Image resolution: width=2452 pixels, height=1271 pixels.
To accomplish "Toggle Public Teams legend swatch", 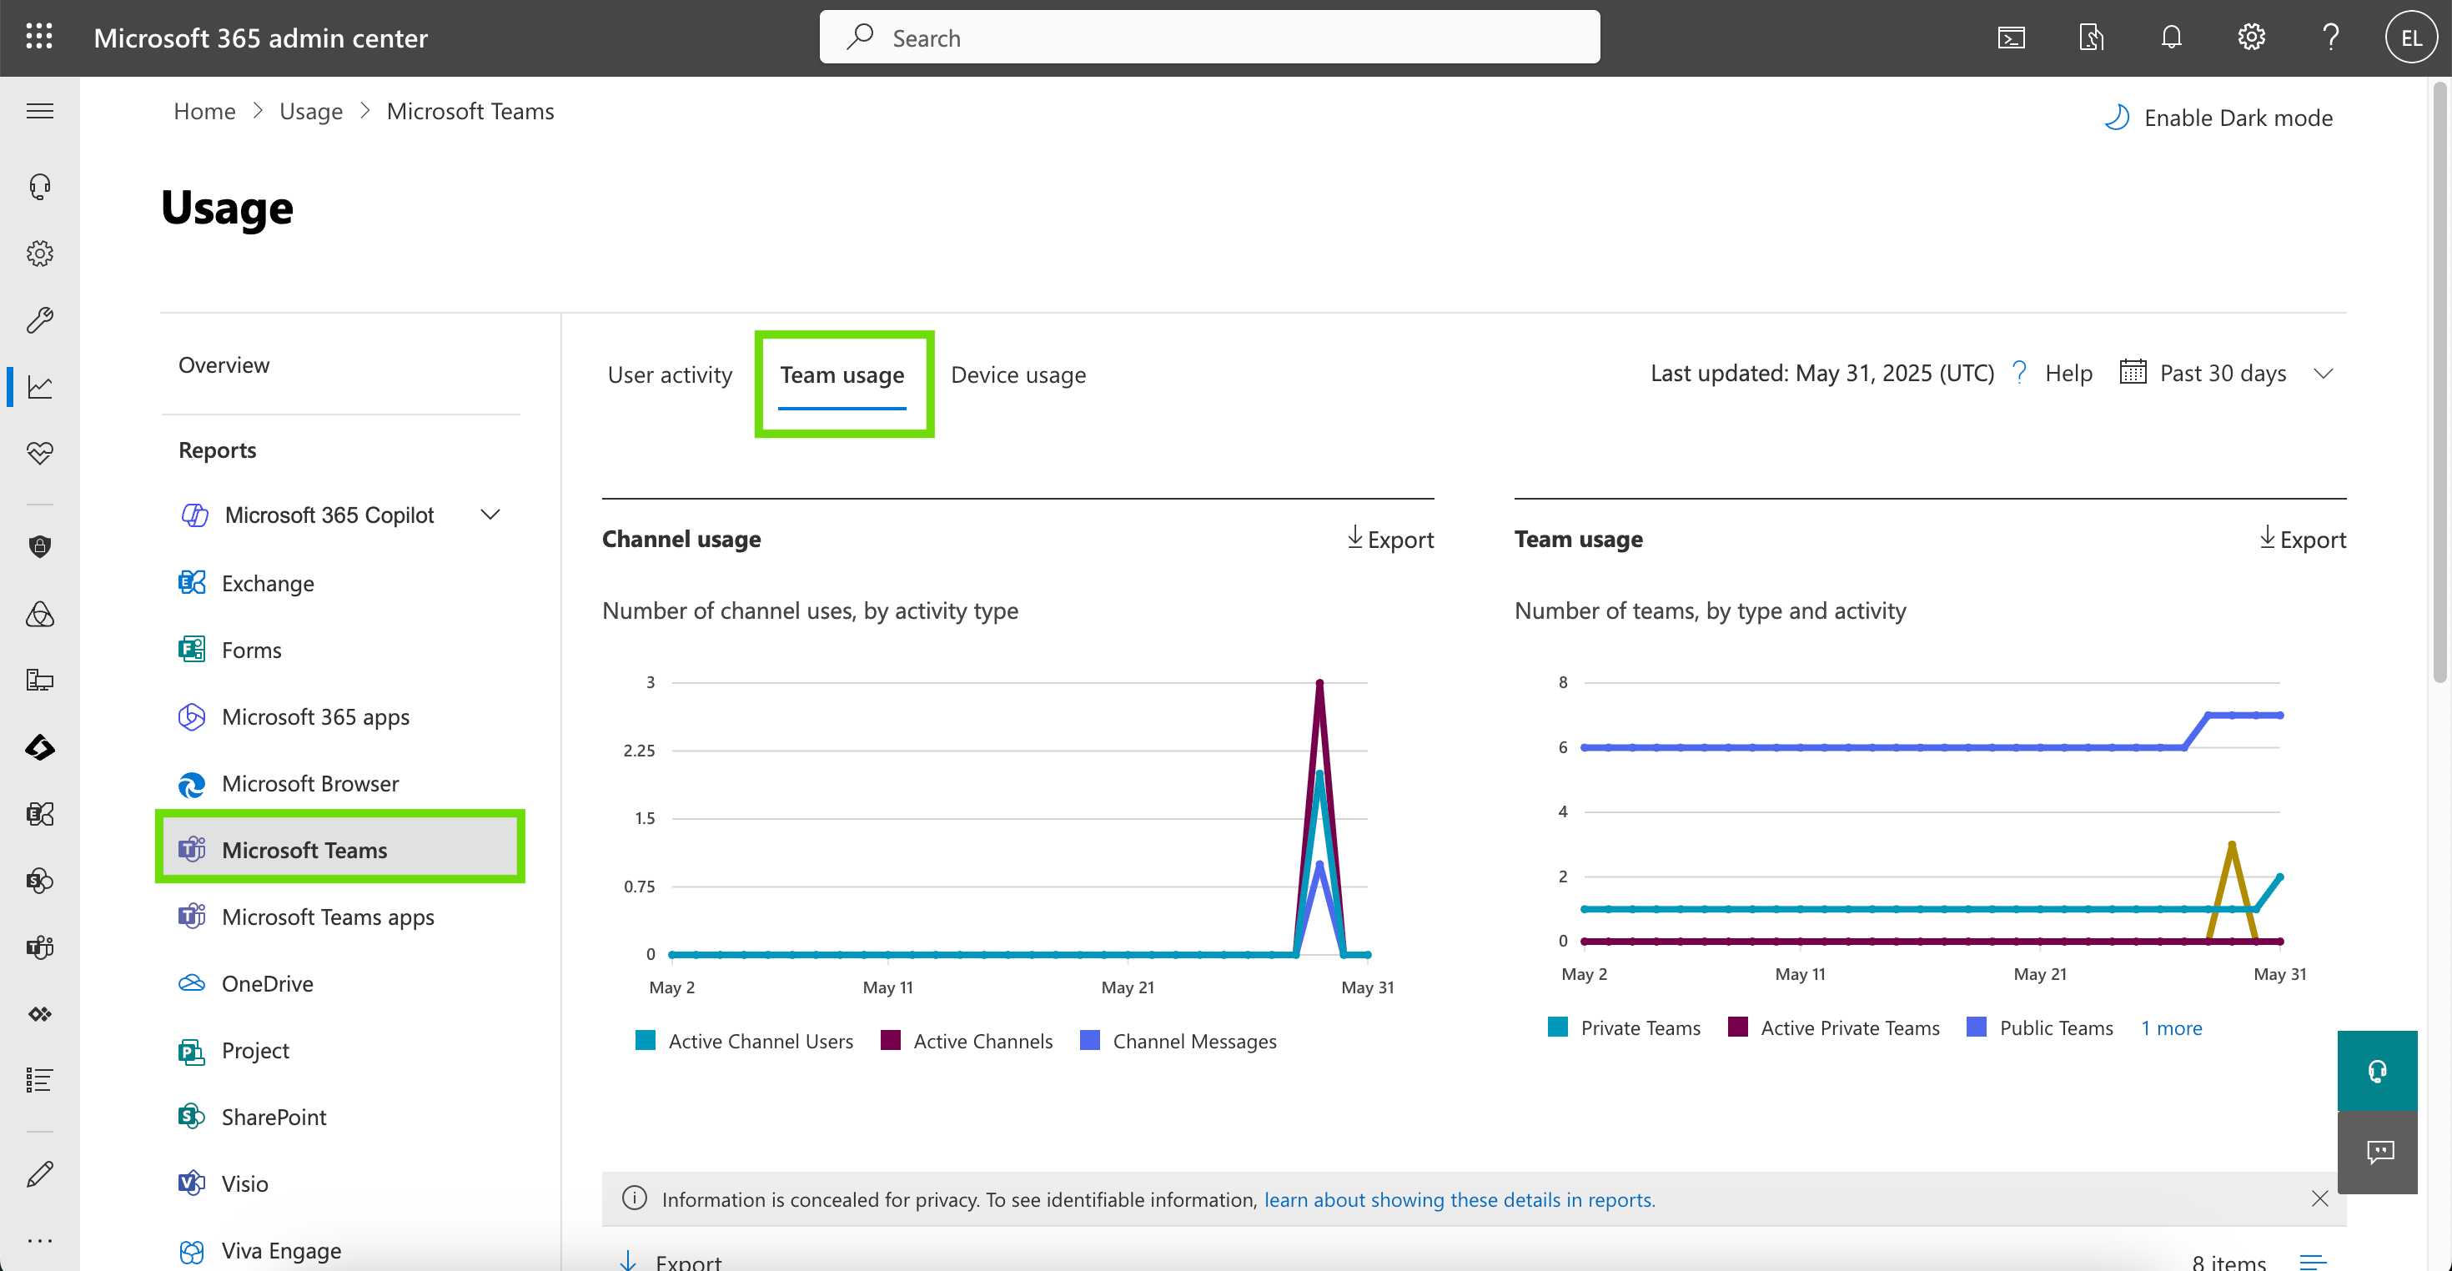I will tap(1976, 1027).
